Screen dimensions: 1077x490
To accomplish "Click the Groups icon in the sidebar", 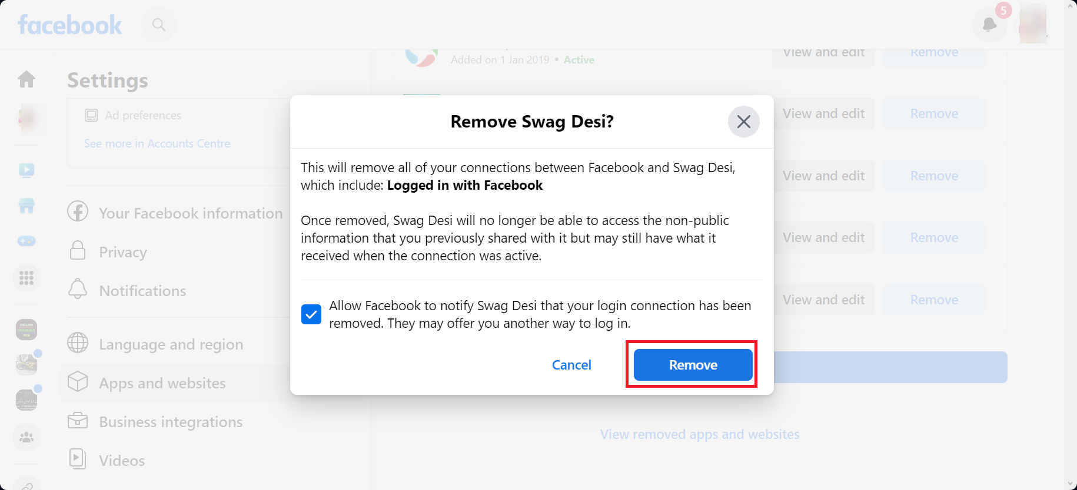I will (x=26, y=437).
